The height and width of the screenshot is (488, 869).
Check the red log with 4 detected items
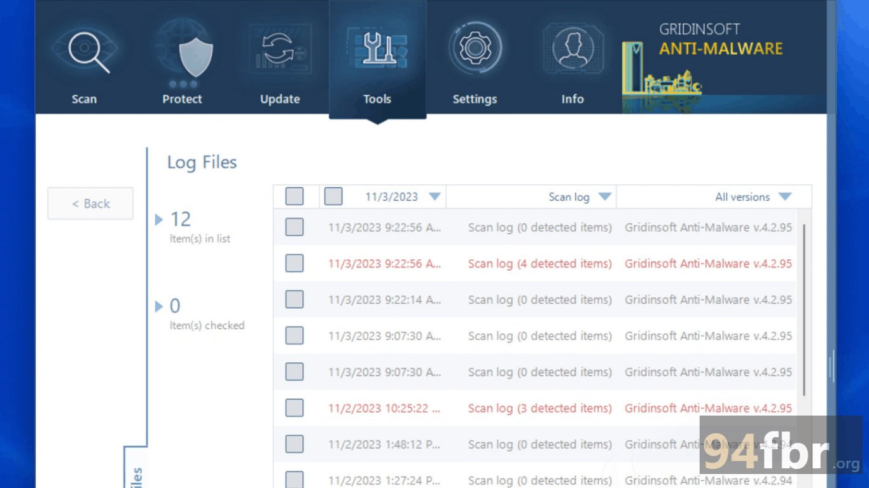[x=295, y=263]
